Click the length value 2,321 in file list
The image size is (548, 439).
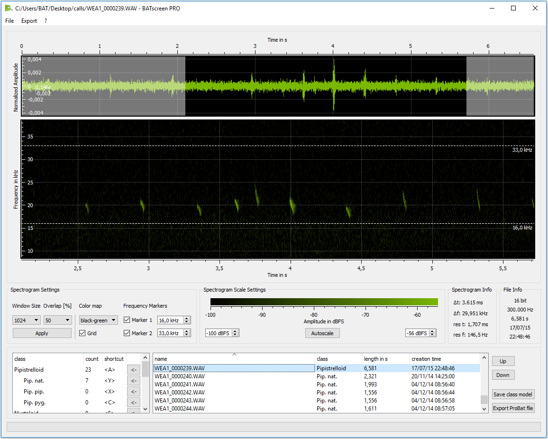click(x=370, y=376)
